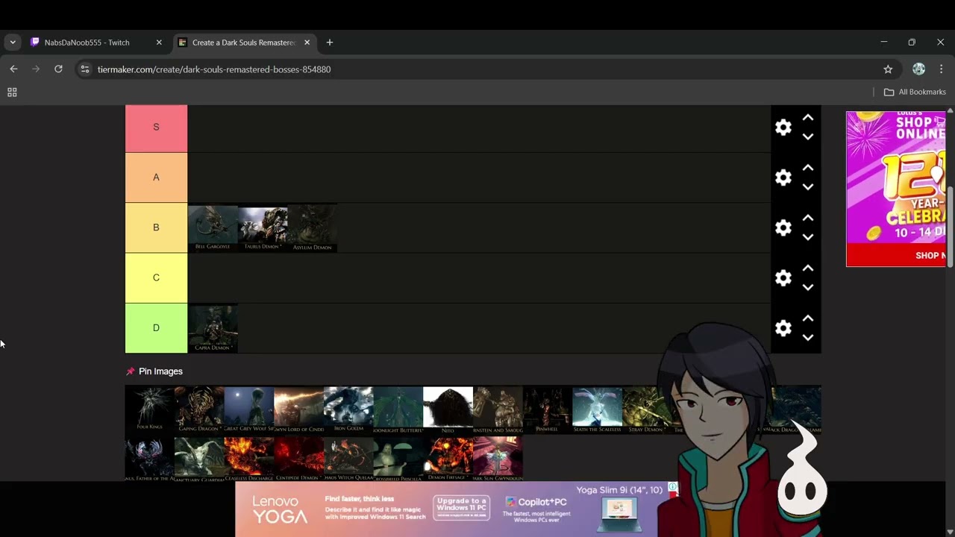Screen dimensions: 955x537
Task: Pick the Dark Sun Gwyndolin image
Action: [498, 458]
